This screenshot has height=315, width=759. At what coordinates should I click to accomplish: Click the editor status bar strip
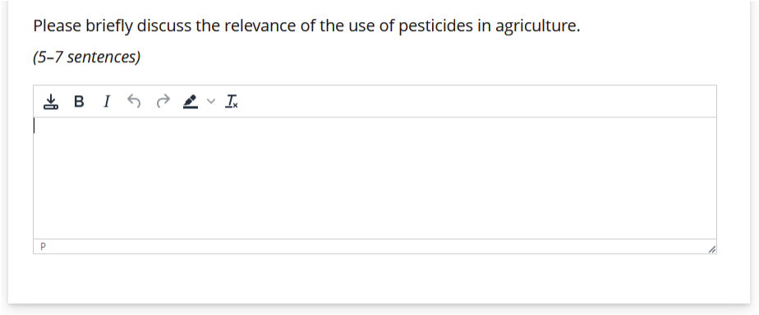[375, 246]
